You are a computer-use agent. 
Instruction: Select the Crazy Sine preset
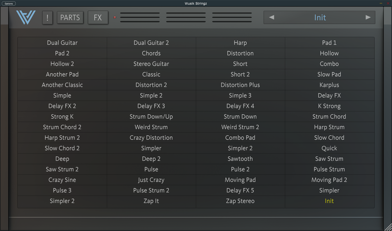click(x=62, y=180)
